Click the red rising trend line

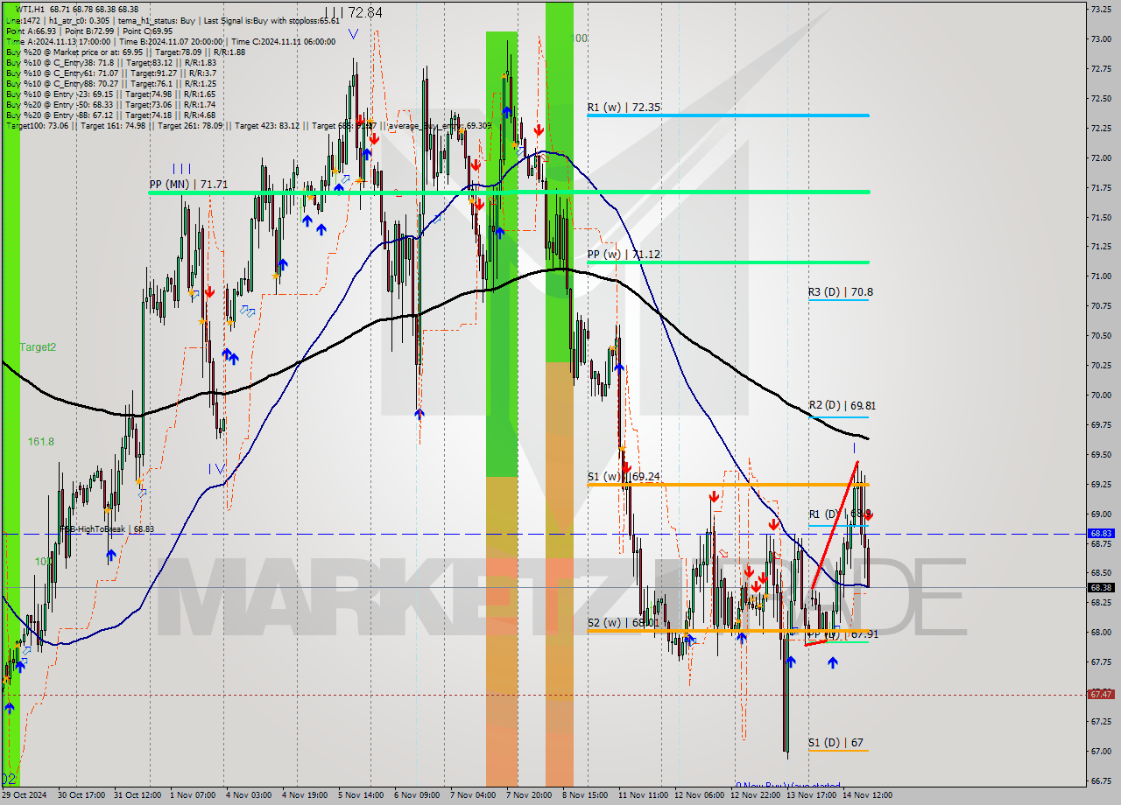(835, 524)
